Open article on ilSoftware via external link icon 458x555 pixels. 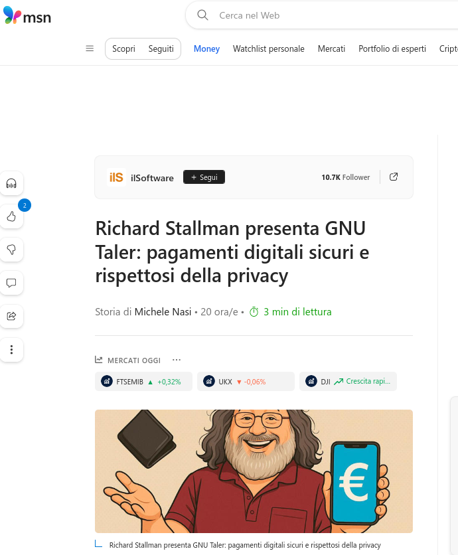393,177
